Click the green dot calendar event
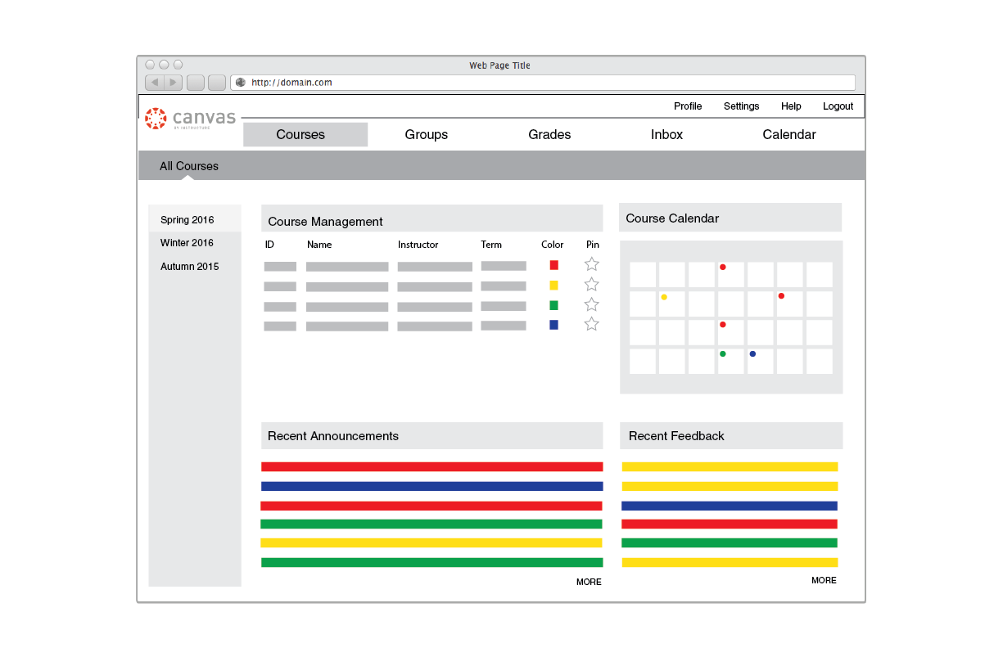The width and height of the screenshot is (1003, 648). (x=722, y=353)
